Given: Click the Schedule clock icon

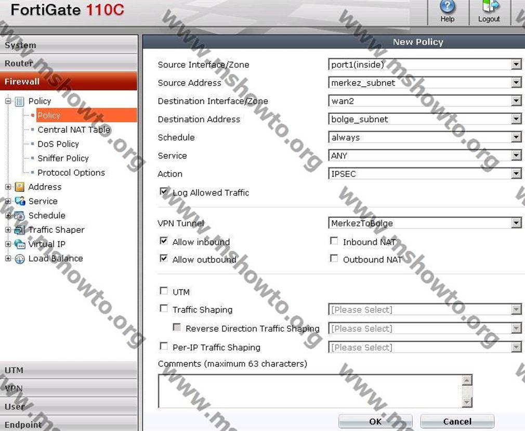Looking at the screenshot, I should pyautogui.click(x=19, y=215).
